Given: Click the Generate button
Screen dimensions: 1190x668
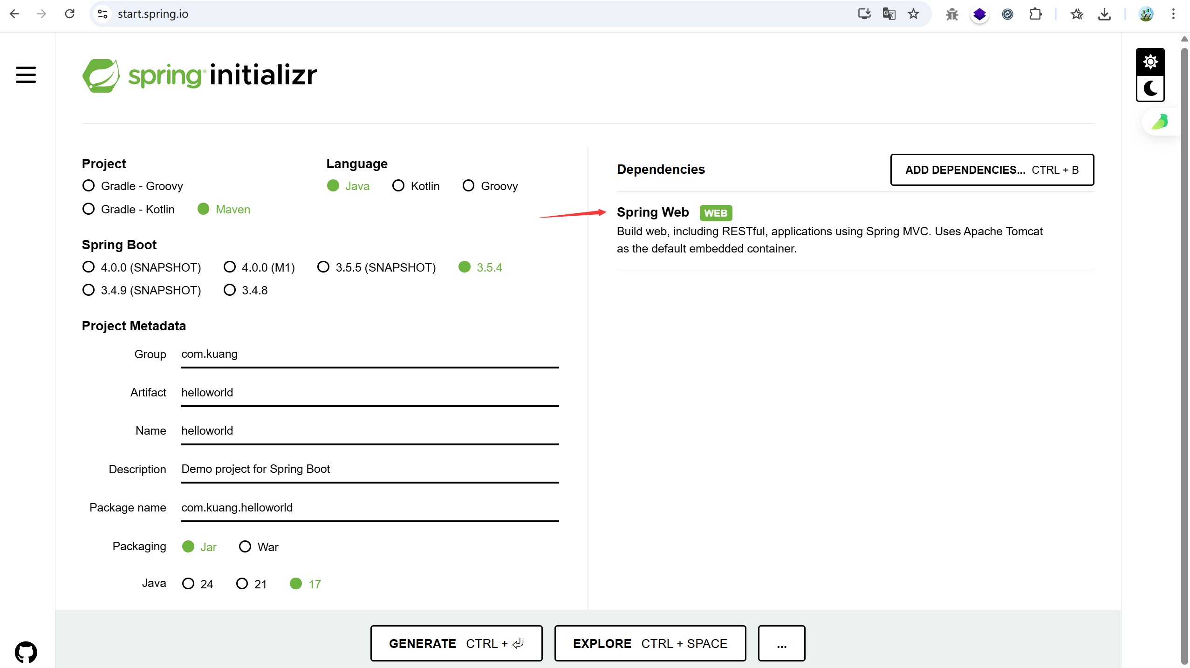Looking at the screenshot, I should (456, 643).
